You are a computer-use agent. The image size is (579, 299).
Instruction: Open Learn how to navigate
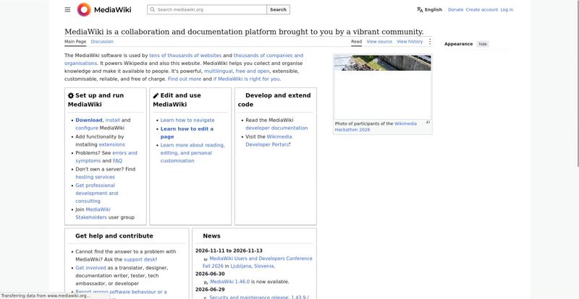pyautogui.click(x=187, y=120)
